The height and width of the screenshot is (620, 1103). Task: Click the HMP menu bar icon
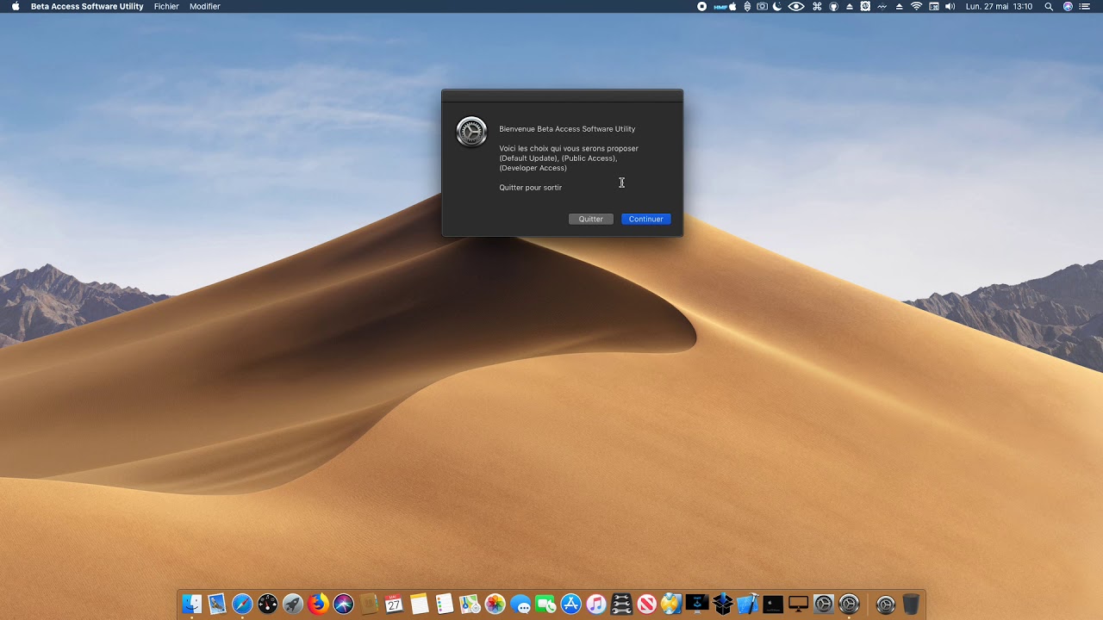click(x=720, y=6)
